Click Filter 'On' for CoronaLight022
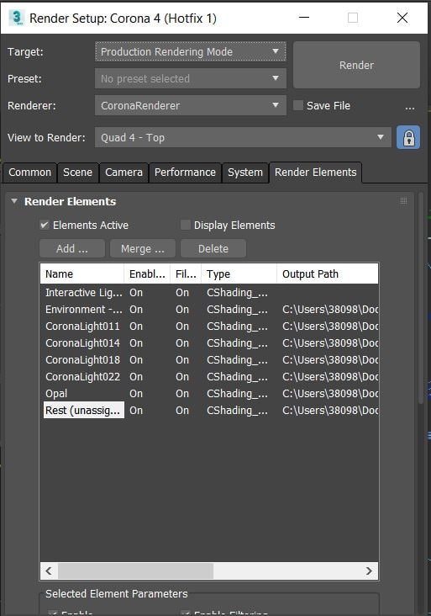 [182, 377]
